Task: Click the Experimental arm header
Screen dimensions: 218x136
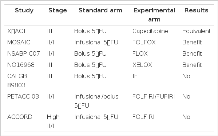Action: click(154, 15)
